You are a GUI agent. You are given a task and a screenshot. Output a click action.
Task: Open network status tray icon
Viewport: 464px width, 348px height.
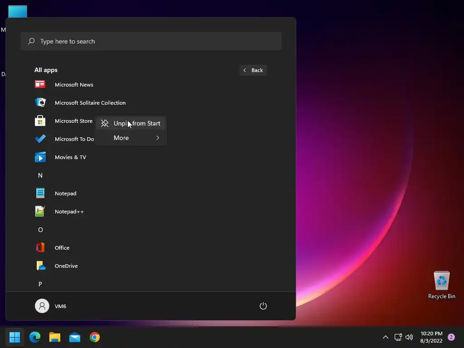point(398,337)
